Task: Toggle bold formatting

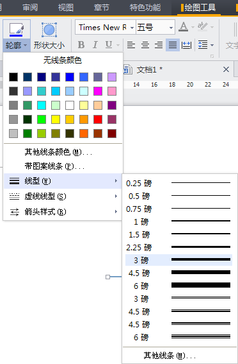Action: click(x=81, y=44)
